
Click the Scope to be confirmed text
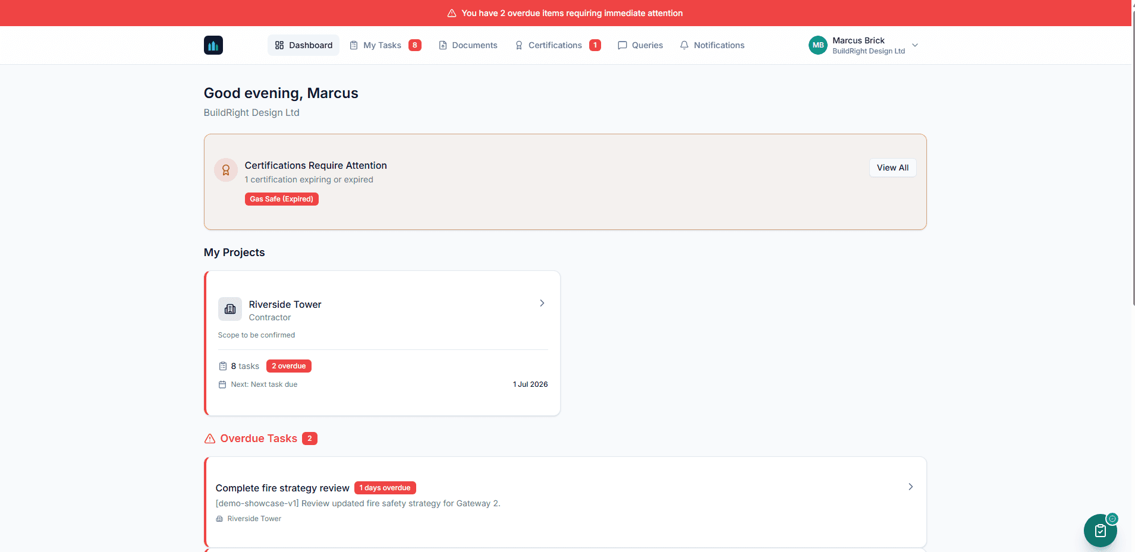256,335
